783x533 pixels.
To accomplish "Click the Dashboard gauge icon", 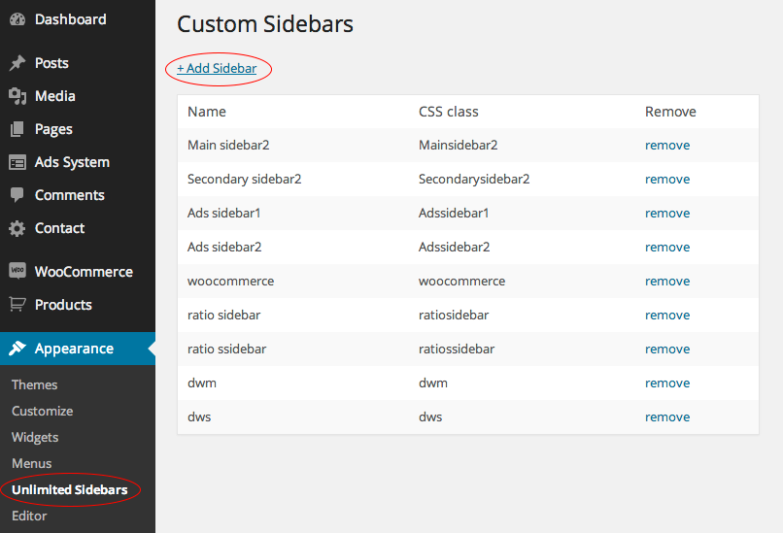I will [x=17, y=19].
